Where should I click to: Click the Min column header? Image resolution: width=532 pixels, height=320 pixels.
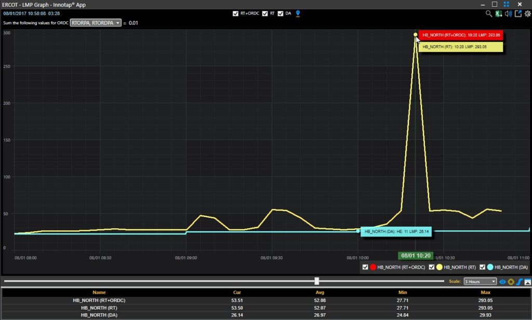pyautogui.click(x=403, y=293)
